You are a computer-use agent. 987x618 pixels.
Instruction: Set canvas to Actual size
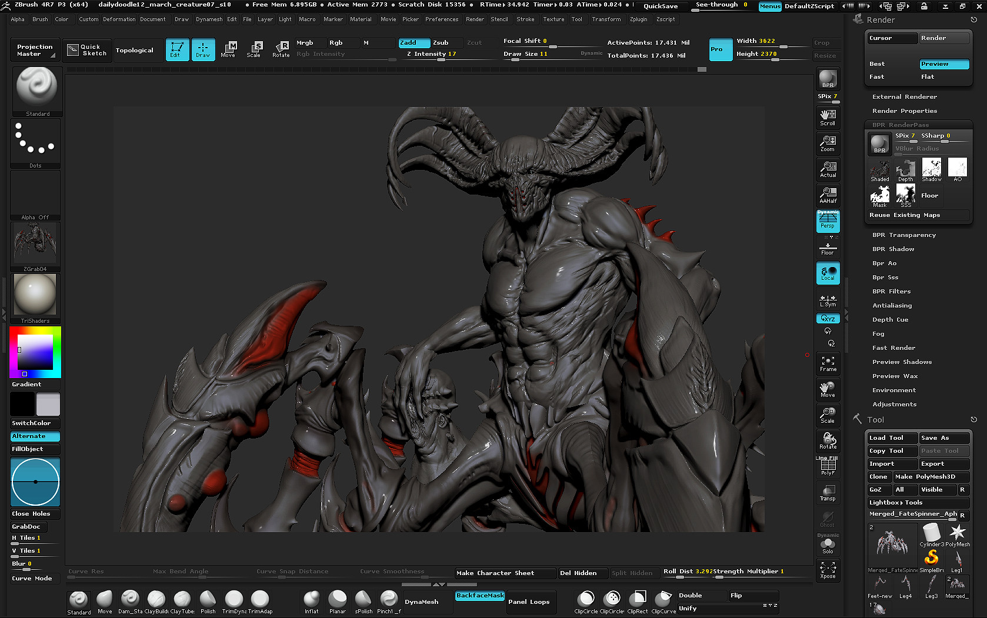828,169
